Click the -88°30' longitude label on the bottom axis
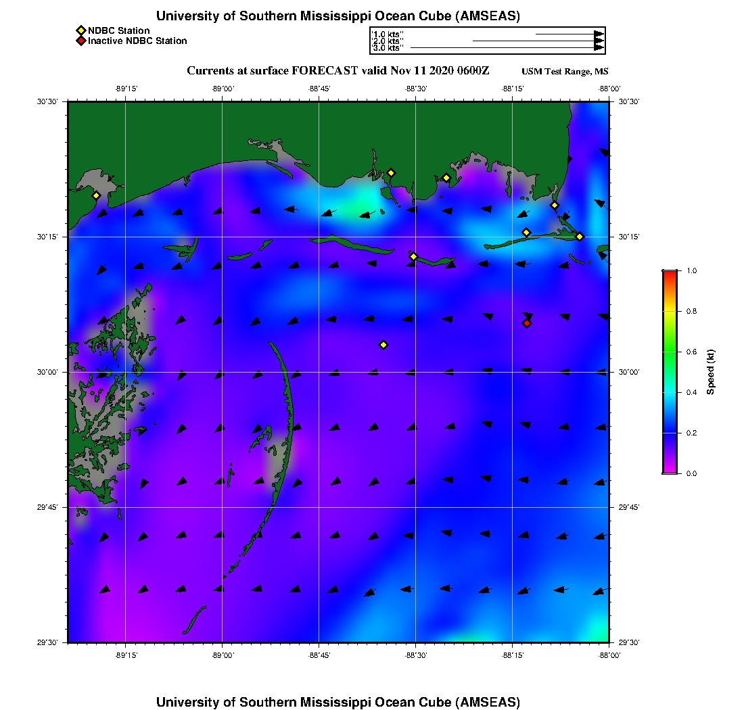The width and height of the screenshot is (744, 710). click(416, 655)
